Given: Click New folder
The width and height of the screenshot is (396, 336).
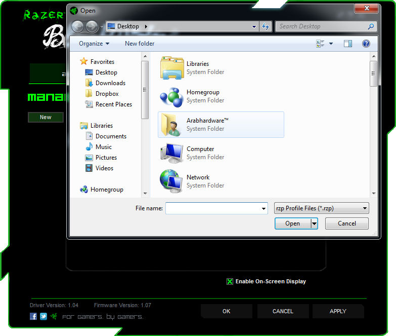Looking at the screenshot, I should [x=140, y=44].
